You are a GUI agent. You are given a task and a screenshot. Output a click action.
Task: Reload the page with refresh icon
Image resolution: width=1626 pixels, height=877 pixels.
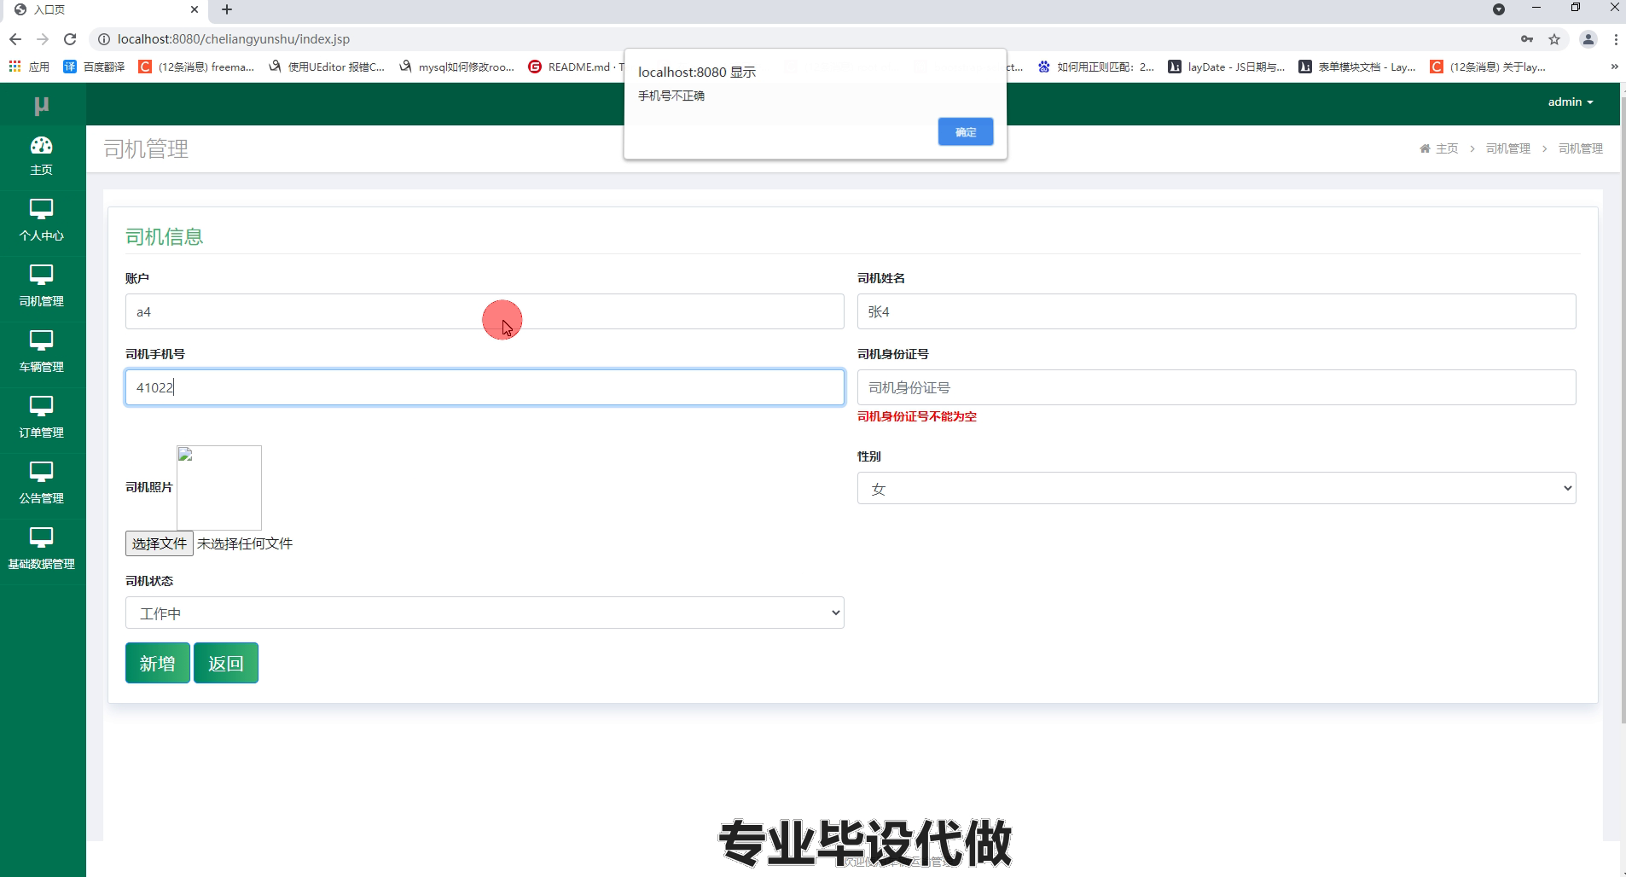point(70,39)
